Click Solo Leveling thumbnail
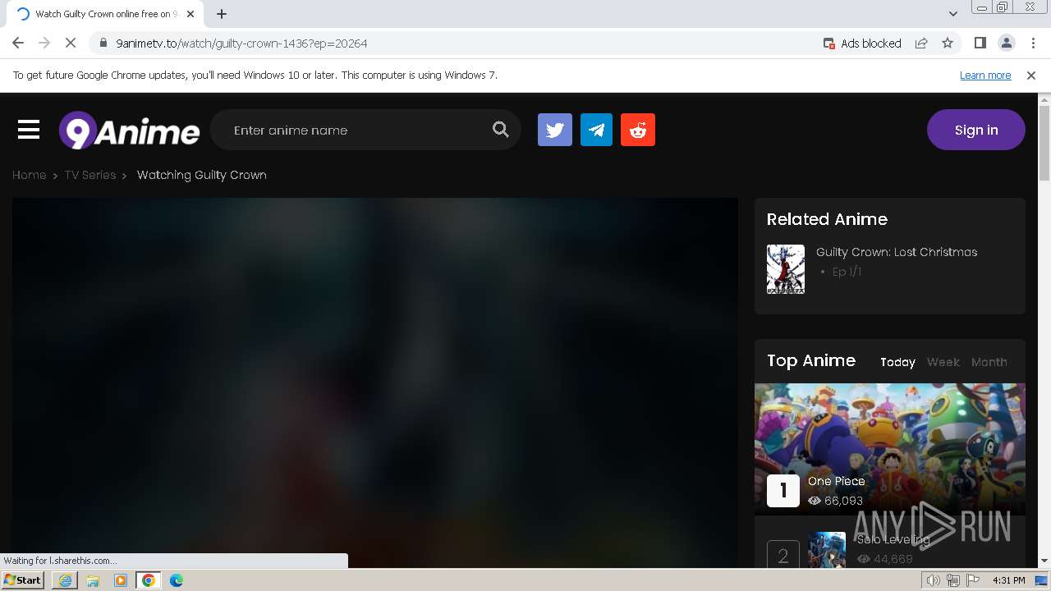This screenshot has height=591, width=1051. pos(827,549)
